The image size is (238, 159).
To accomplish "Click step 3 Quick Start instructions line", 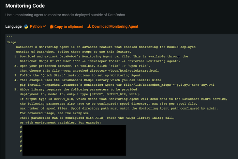I will point(85,75).
